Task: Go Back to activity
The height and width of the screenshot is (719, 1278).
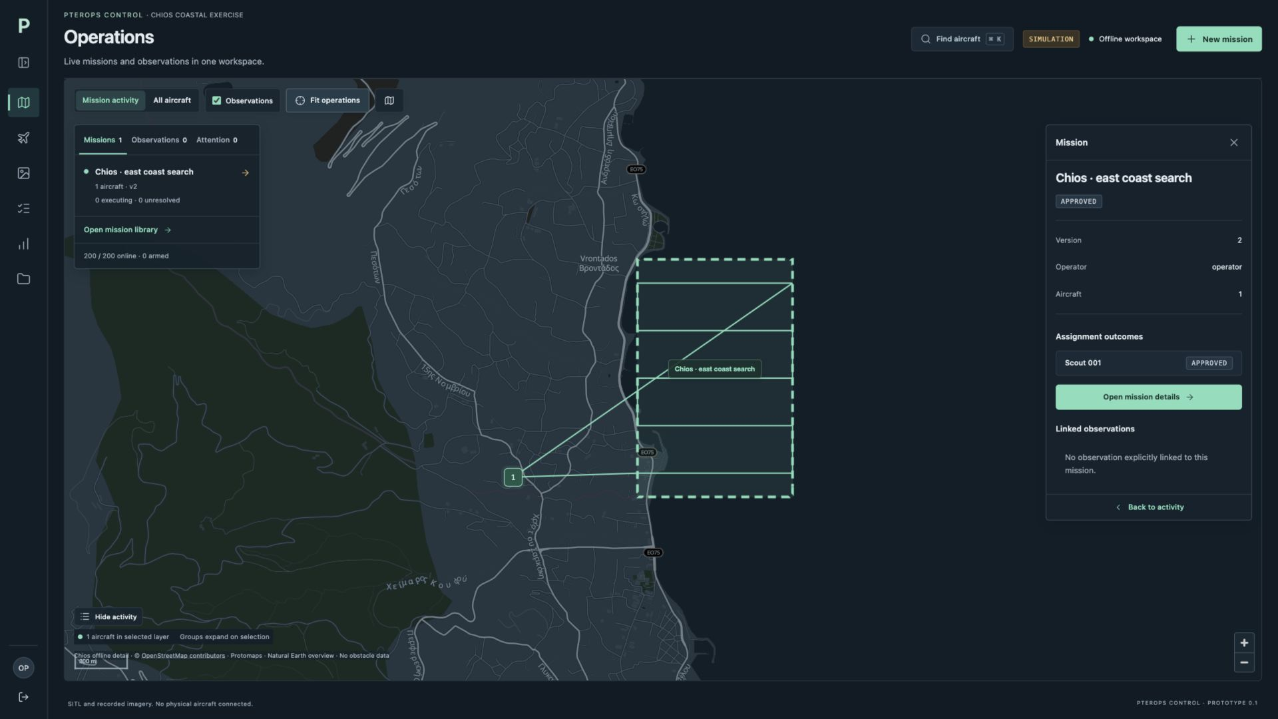Action: [1149, 507]
